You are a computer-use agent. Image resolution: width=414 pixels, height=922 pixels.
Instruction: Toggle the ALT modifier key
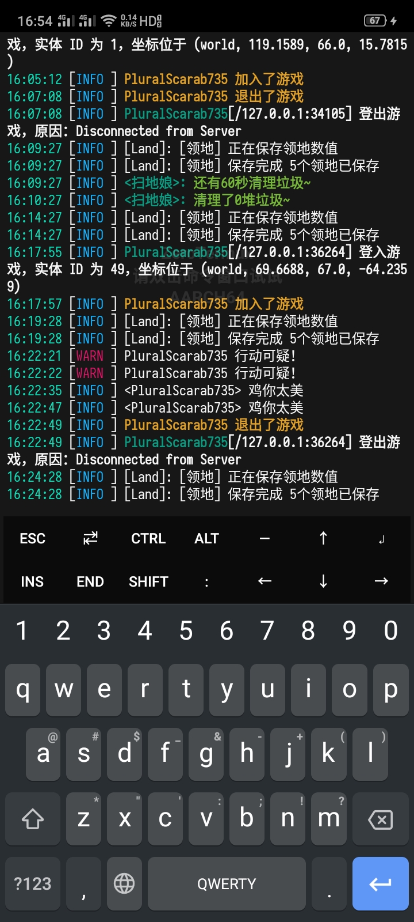[206, 538]
